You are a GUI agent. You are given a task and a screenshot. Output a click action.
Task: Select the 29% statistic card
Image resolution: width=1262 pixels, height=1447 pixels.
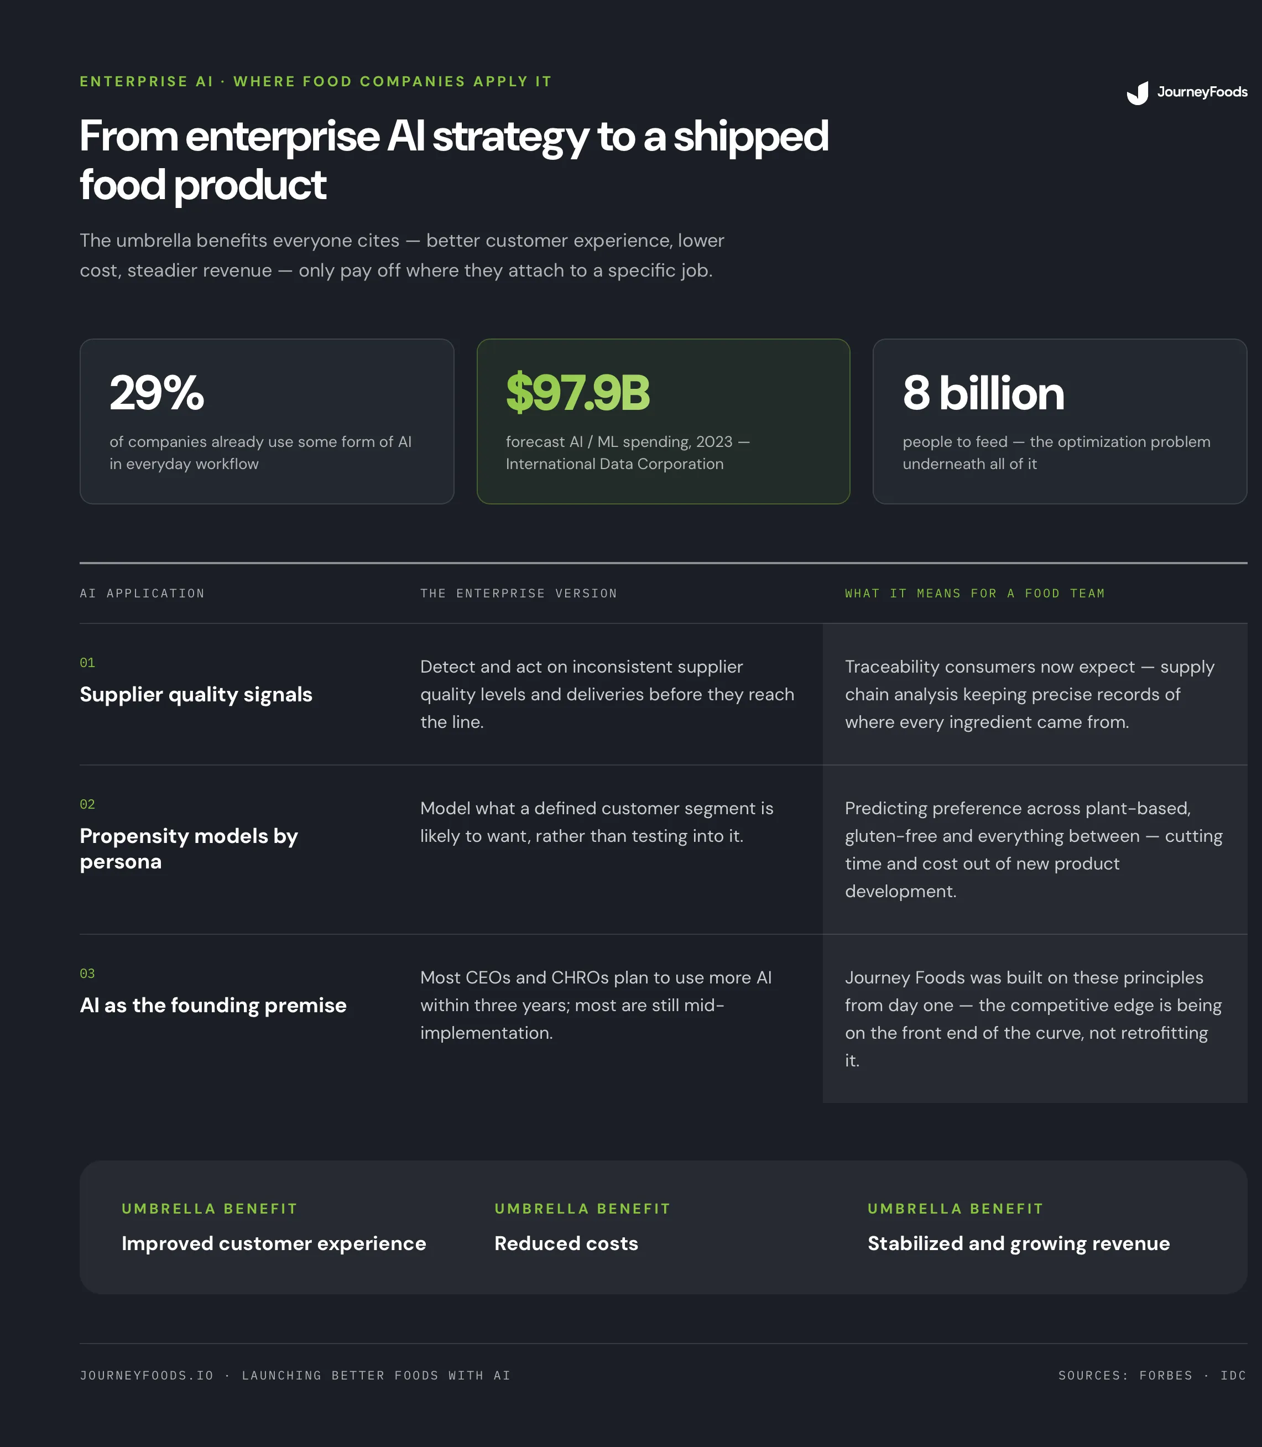coord(267,421)
